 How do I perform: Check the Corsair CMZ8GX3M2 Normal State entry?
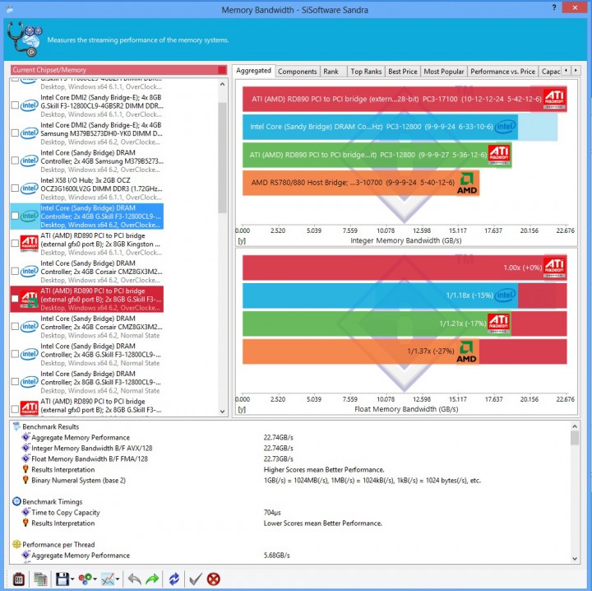click(x=15, y=326)
